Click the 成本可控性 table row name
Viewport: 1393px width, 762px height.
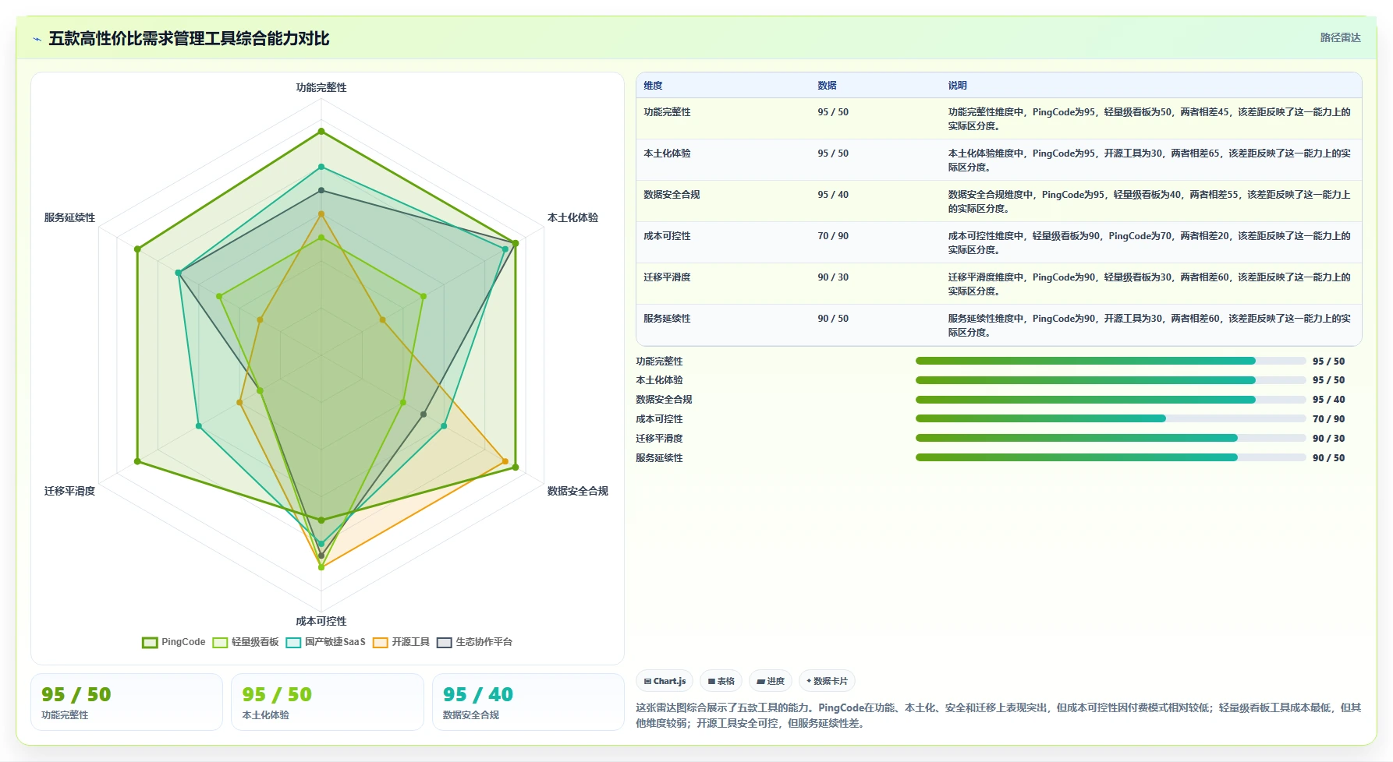(667, 236)
